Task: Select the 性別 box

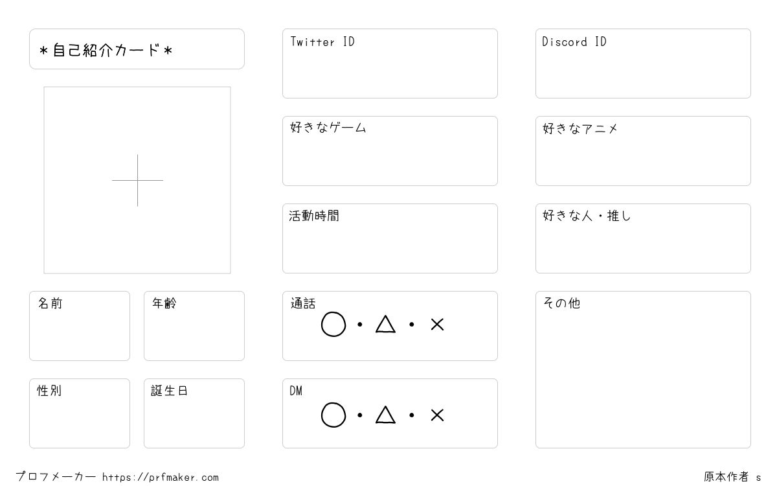Action: (80, 413)
